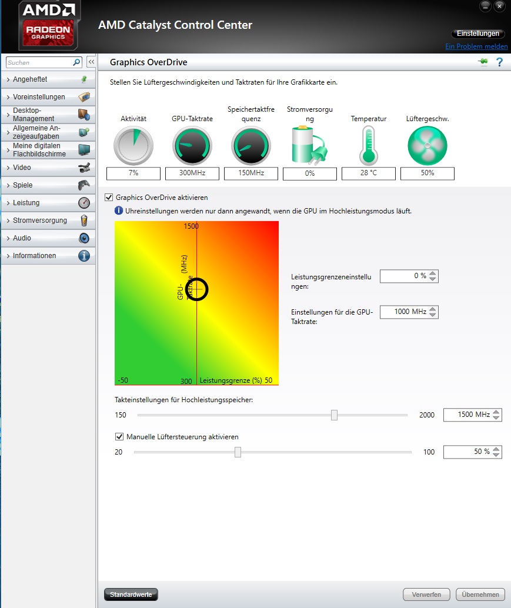
Task: Click the circle marker in the OverDrive color graph
Action: point(196,289)
